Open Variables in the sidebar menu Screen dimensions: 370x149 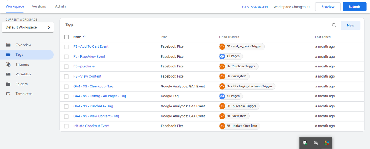coord(23,74)
